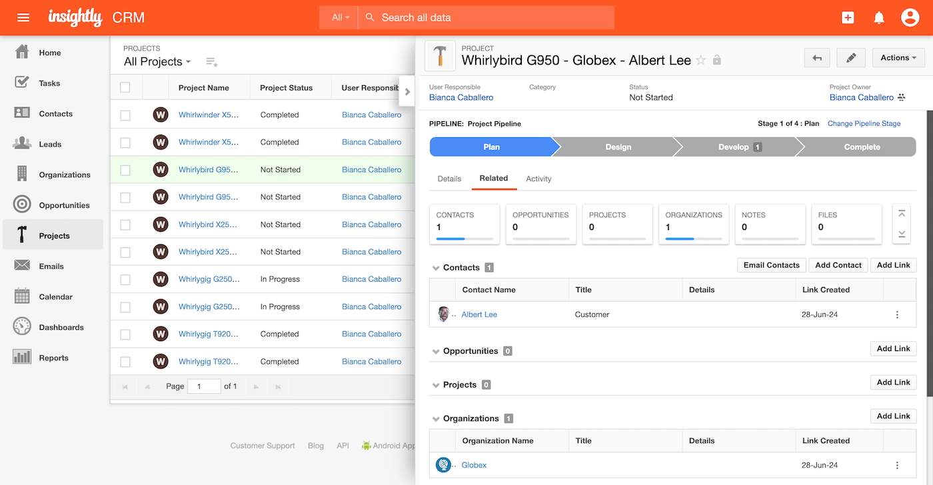
Task: Toggle the select all projects checkbox
Action: point(125,87)
